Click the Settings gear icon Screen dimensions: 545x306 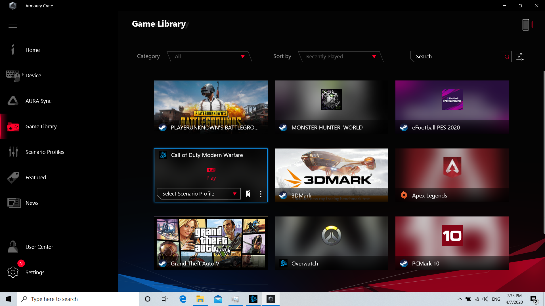[13, 272]
